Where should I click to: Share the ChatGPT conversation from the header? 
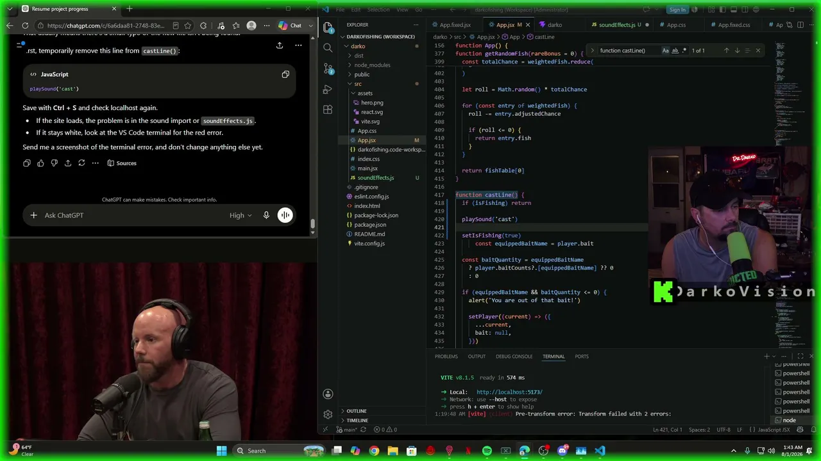[280, 45]
